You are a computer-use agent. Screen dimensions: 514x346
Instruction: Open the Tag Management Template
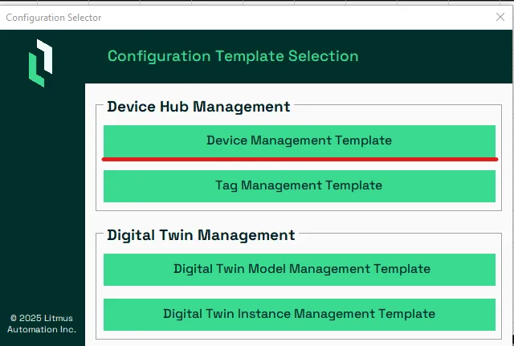click(x=300, y=185)
